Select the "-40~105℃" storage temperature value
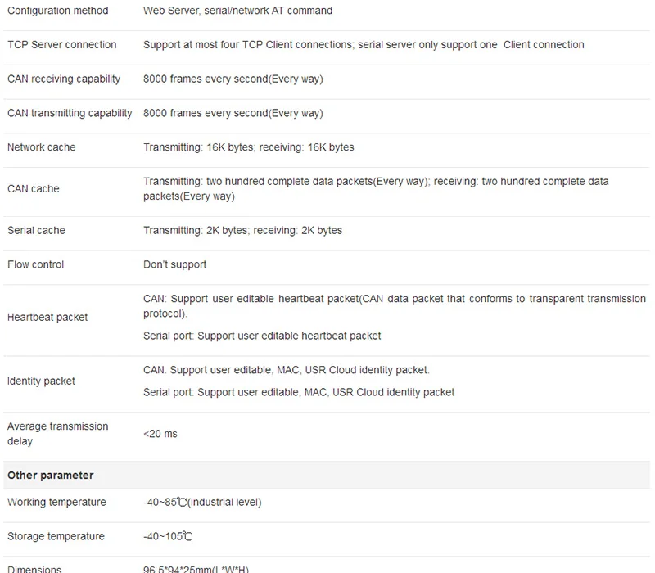This screenshot has height=573, width=655. click(168, 536)
